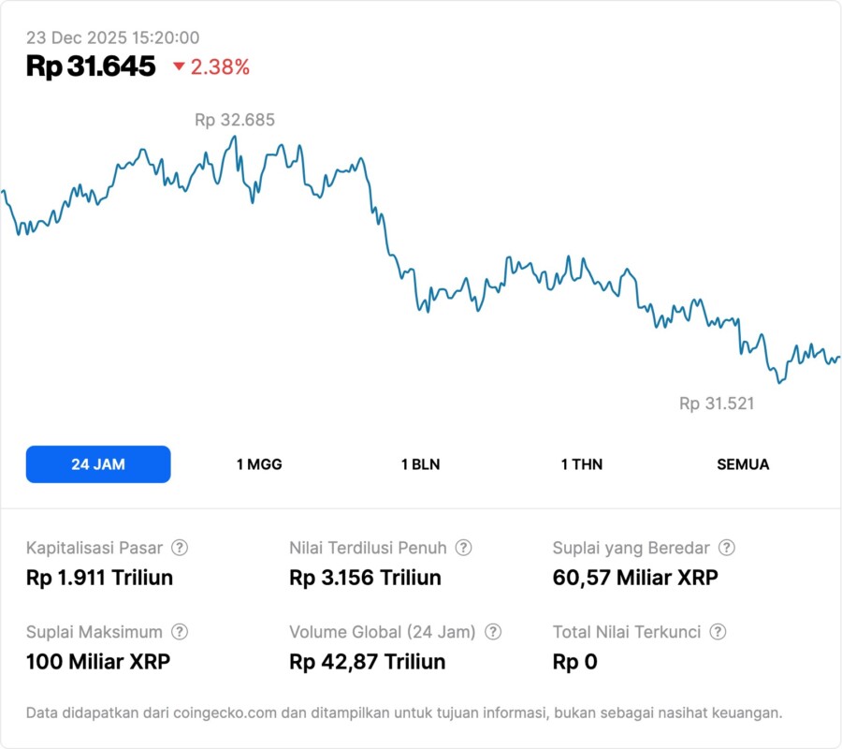Click the market cap value Rp 1.911 Triliun
The width and height of the screenshot is (842, 749).
click(x=100, y=578)
